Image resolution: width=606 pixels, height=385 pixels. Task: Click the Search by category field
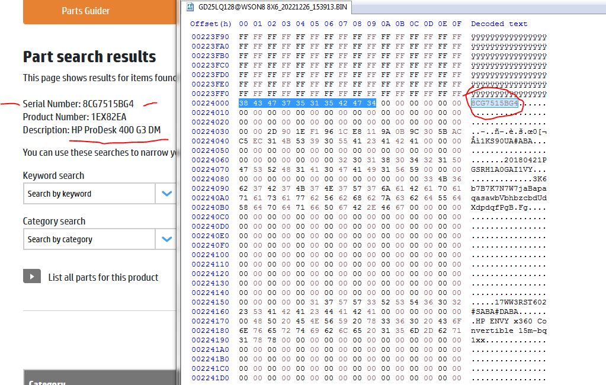click(x=89, y=239)
